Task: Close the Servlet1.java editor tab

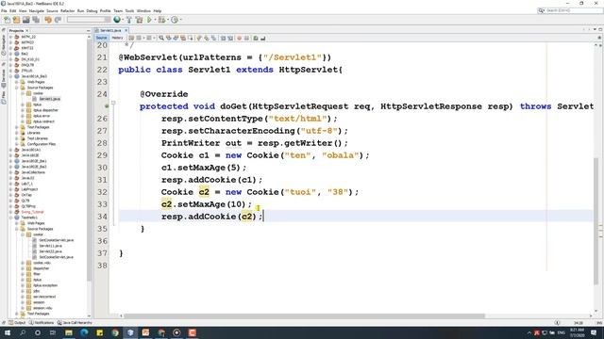Action: pyautogui.click(x=126, y=30)
